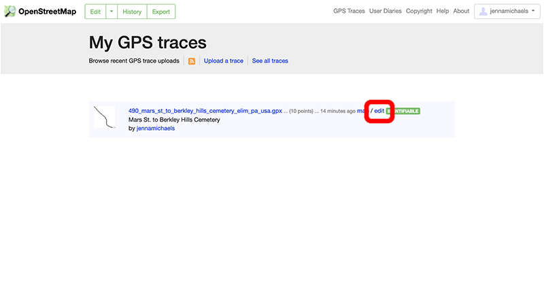Open the jennamichaels account dropdown

tap(507, 12)
